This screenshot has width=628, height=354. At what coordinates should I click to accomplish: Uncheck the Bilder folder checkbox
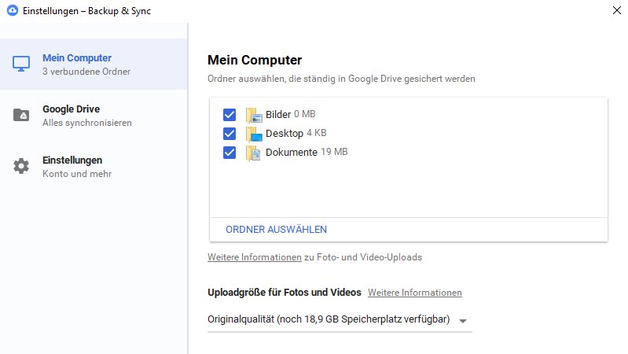click(230, 115)
